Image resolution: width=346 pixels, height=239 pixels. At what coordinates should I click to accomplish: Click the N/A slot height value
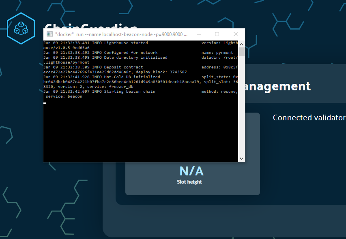coord(191,171)
